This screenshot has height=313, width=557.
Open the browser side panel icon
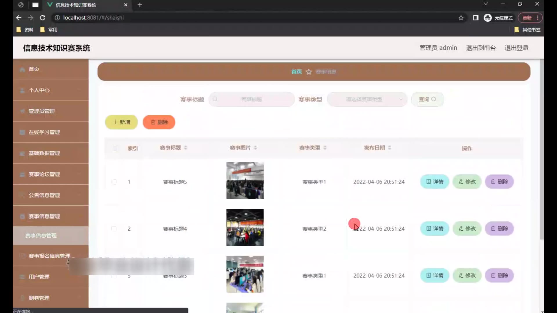click(476, 18)
